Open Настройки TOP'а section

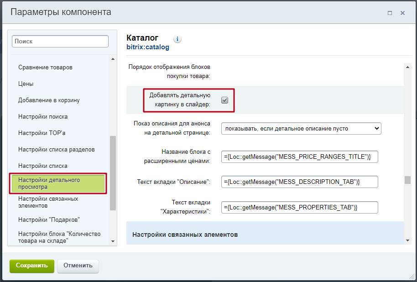(x=42, y=133)
